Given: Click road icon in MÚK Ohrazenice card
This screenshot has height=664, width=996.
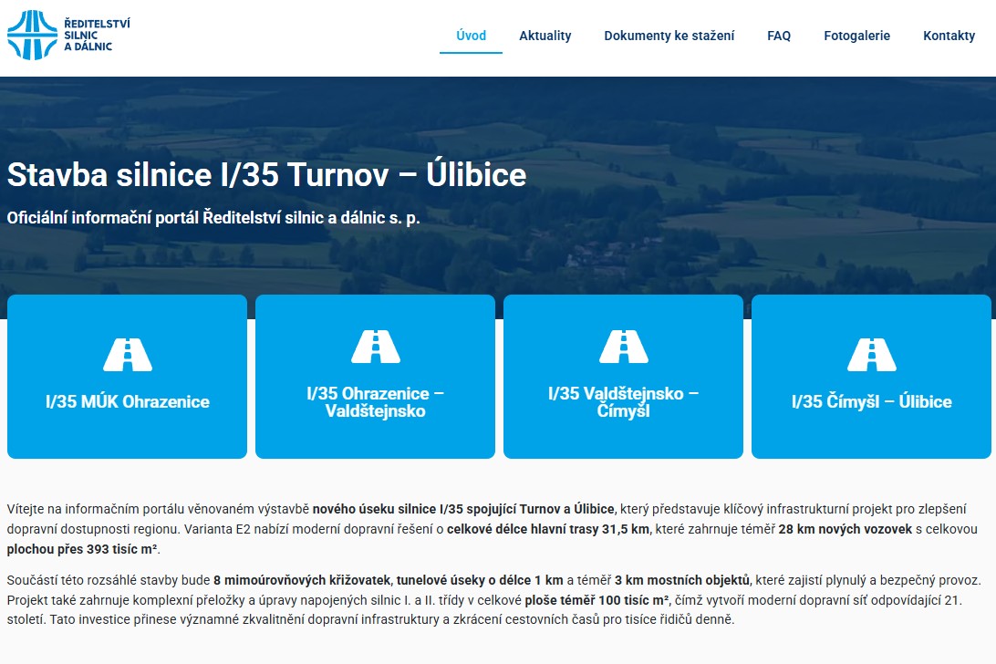Looking at the screenshot, I should (x=128, y=355).
